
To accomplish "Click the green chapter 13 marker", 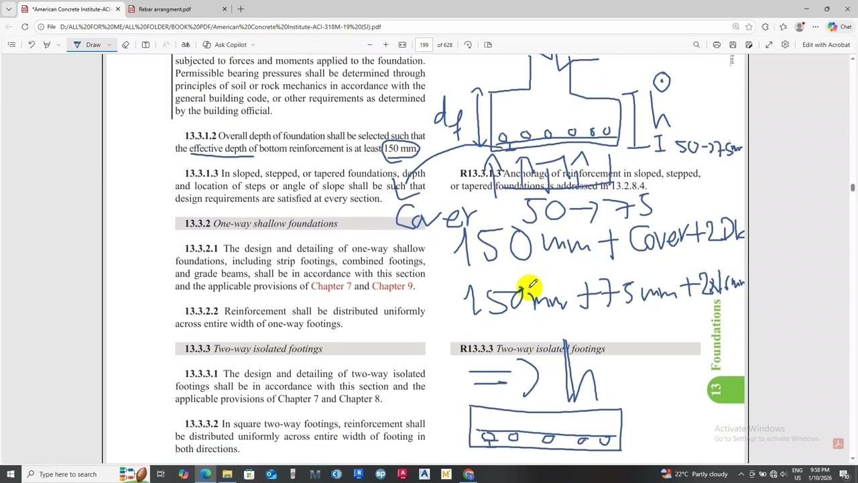I will [726, 390].
